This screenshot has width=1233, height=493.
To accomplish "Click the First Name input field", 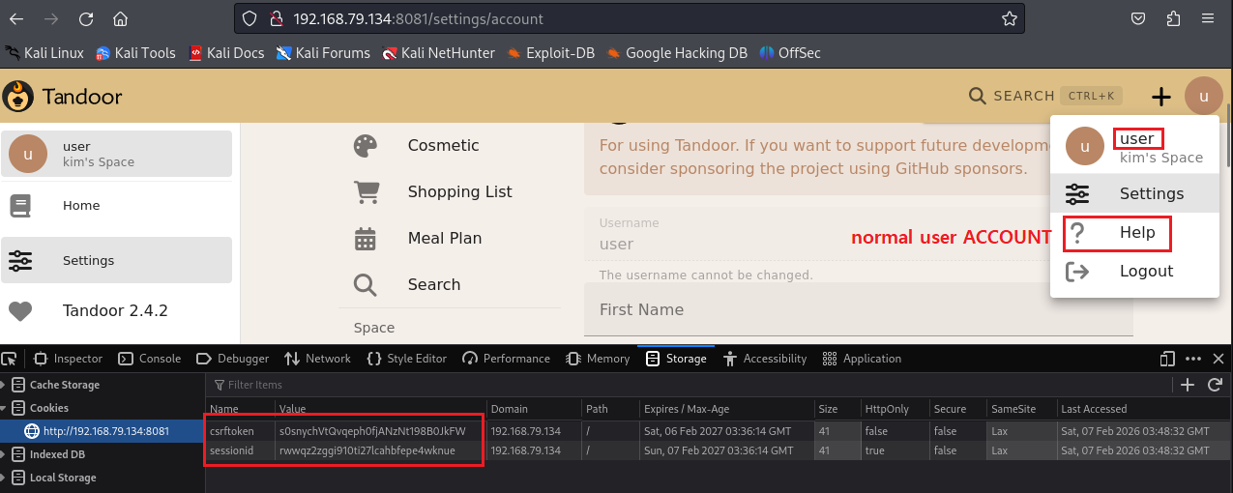I will point(858,310).
